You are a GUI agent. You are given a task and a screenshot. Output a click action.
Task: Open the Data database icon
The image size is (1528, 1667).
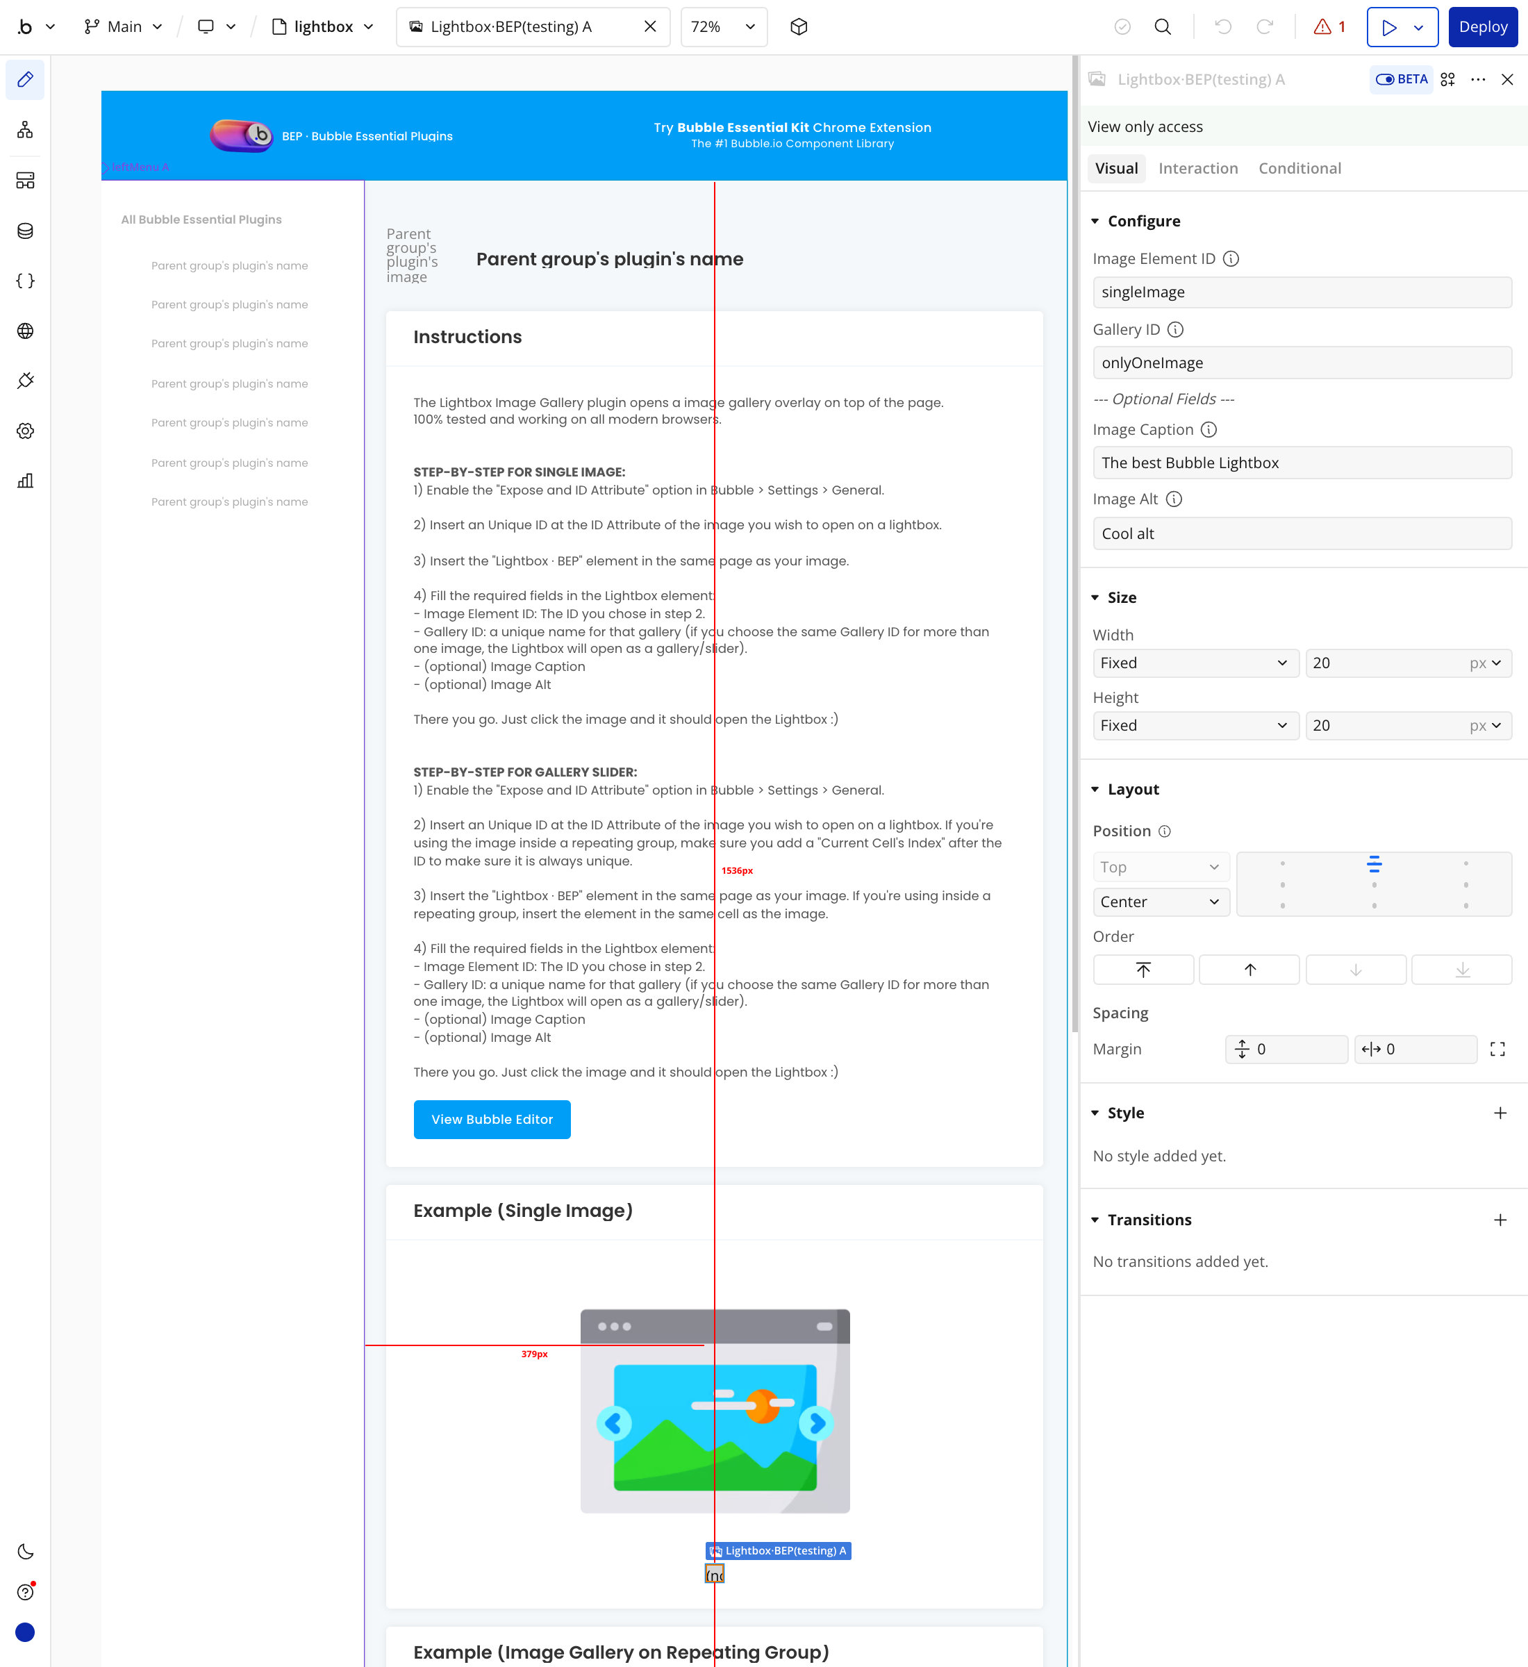26,231
